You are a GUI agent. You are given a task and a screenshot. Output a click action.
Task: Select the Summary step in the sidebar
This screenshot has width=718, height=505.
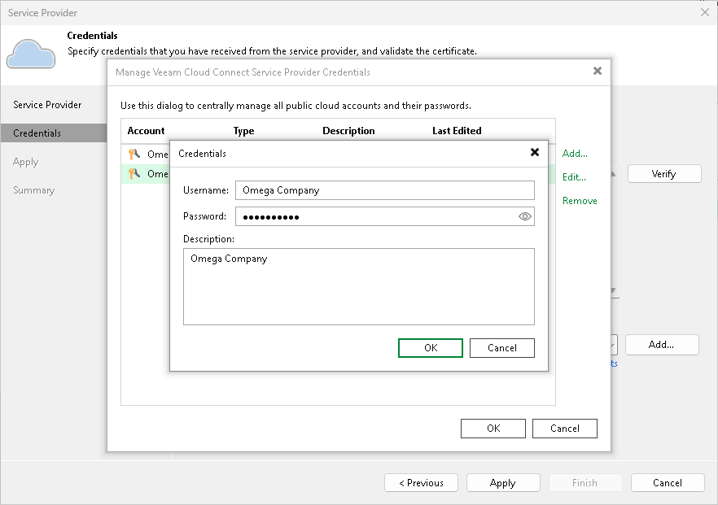[33, 189]
